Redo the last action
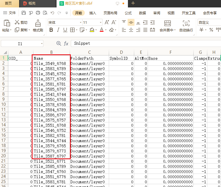The width and height of the screenshot is (221, 187). pyautogui.click(x=59, y=13)
